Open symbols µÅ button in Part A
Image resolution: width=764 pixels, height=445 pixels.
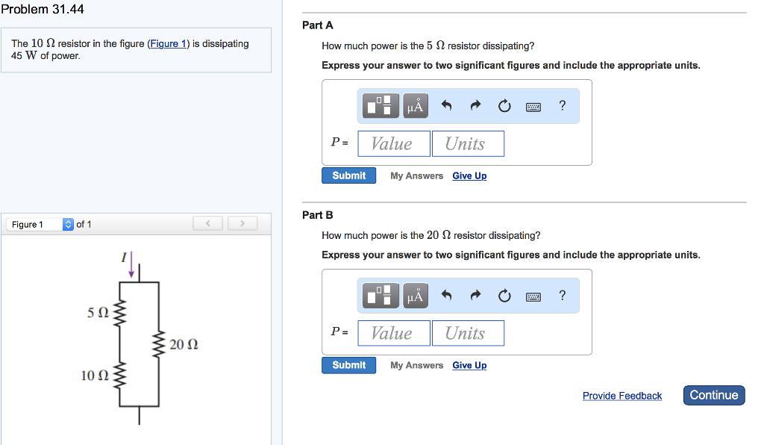[x=415, y=106]
